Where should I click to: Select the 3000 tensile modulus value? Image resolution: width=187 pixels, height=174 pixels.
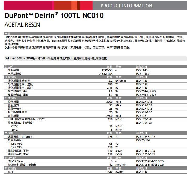(x=109, y=102)
